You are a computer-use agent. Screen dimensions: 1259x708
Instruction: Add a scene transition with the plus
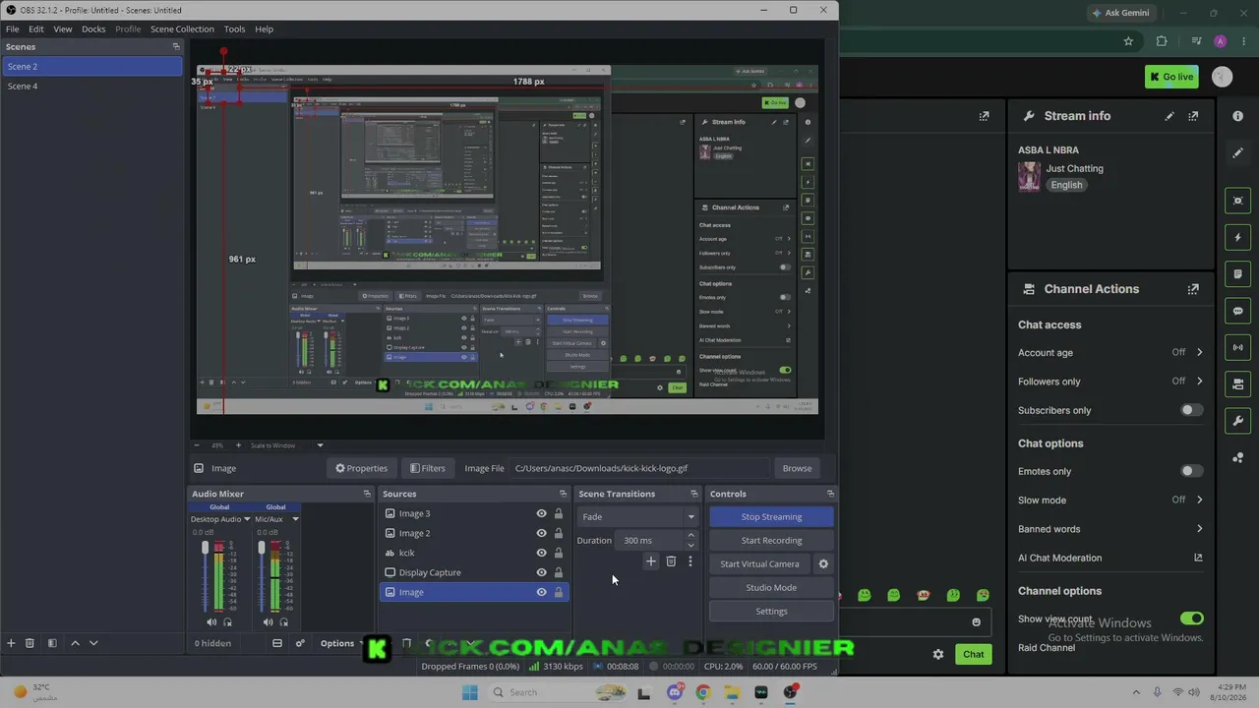pos(651,561)
